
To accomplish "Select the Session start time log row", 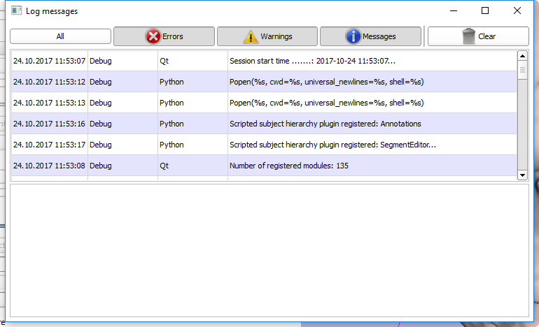I will tap(314, 61).
